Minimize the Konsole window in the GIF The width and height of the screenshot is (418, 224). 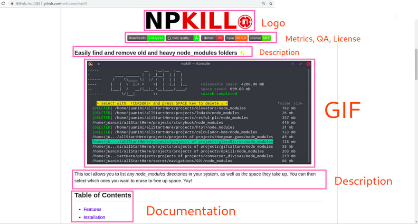click(293, 64)
